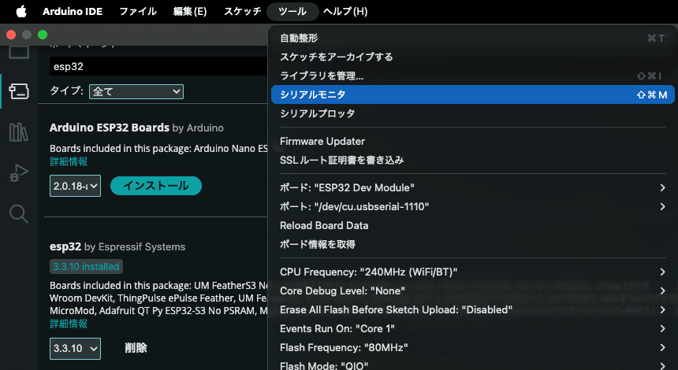
Task: Click the esp32 by Espressif Systems title
Action: (65, 247)
